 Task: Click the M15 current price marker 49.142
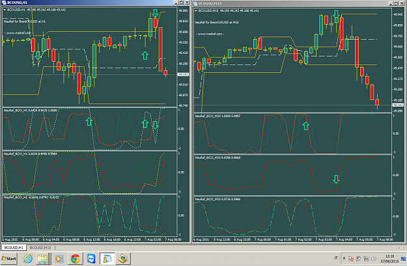click(398, 105)
